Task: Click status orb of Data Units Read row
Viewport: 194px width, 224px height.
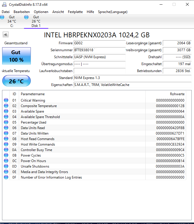Action: pyautogui.click(x=6, y=128)
